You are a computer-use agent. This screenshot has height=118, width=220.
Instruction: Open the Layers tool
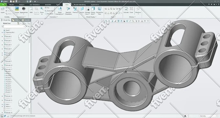point(3,10)
